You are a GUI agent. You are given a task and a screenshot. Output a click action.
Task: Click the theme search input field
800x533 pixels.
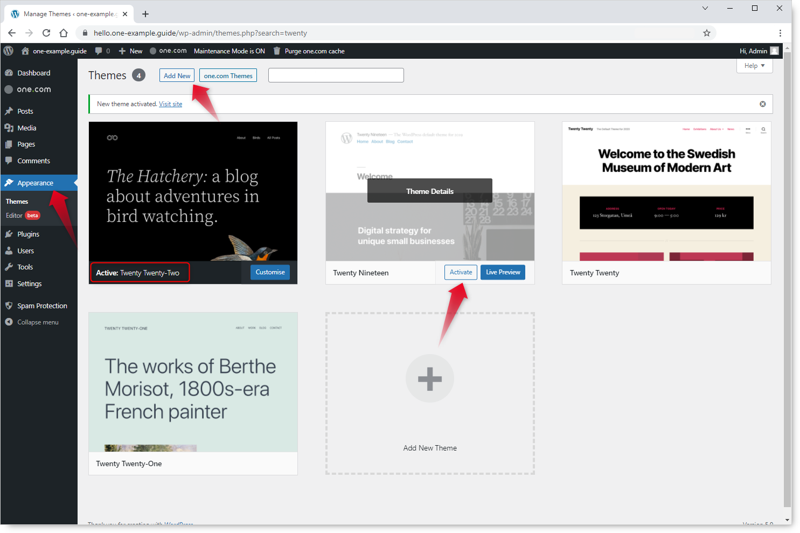336,75
